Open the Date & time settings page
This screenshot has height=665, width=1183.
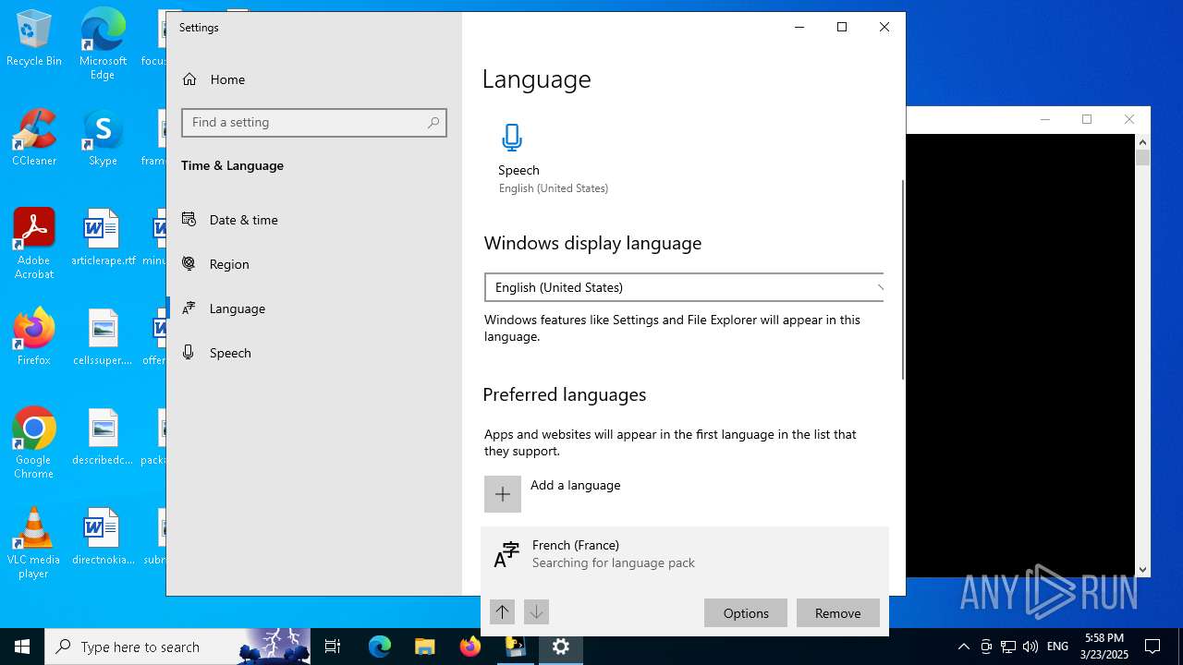(x=314, y=220)
